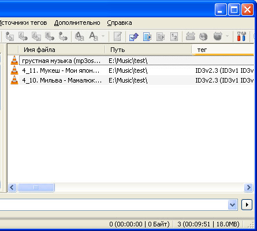Sort by the 'Путь' column header
257x231 pixels.
point(148,50)
